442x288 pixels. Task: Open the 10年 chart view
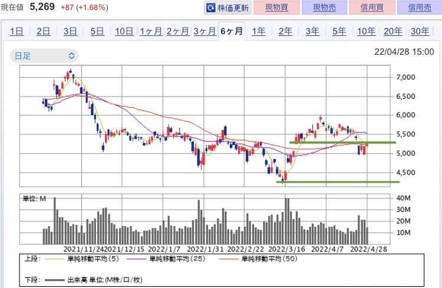366,31
